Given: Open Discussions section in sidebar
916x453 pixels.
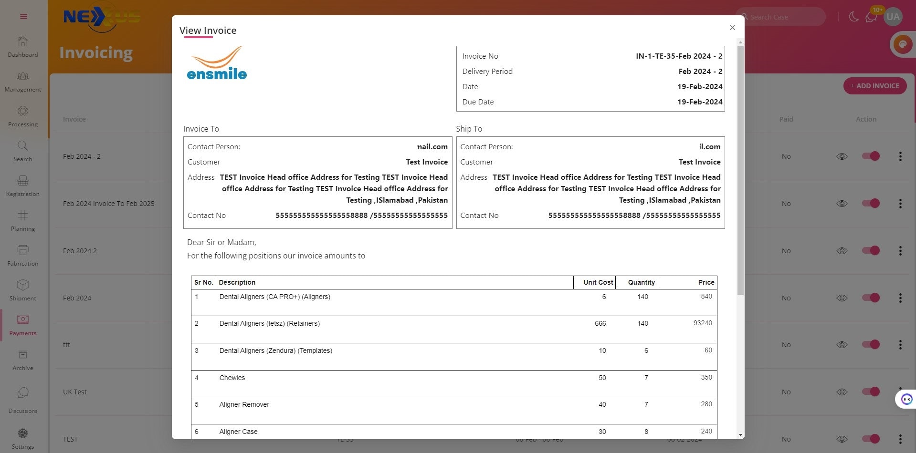Looking at the screenshot, I should click(x=23, y=401).
